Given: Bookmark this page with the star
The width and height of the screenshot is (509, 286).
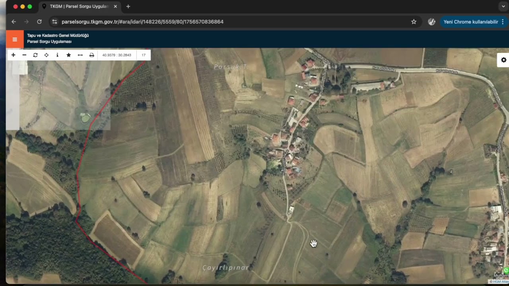Looking at the screenshot, I should coord(414,22).
